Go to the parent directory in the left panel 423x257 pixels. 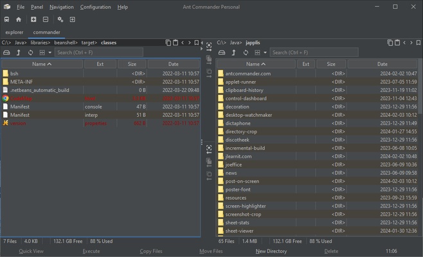coord(19,53)
